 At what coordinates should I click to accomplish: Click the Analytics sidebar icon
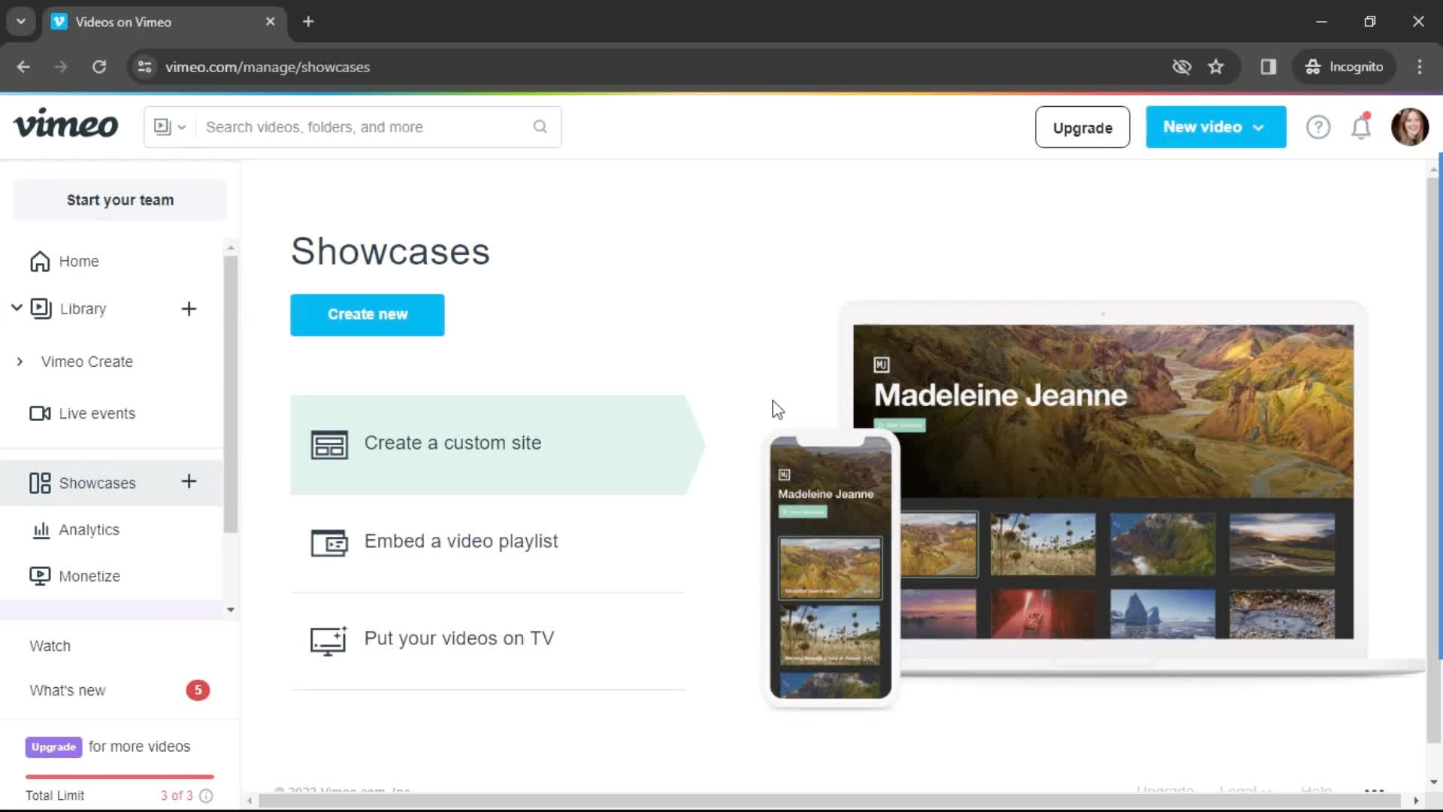(41, 529)
